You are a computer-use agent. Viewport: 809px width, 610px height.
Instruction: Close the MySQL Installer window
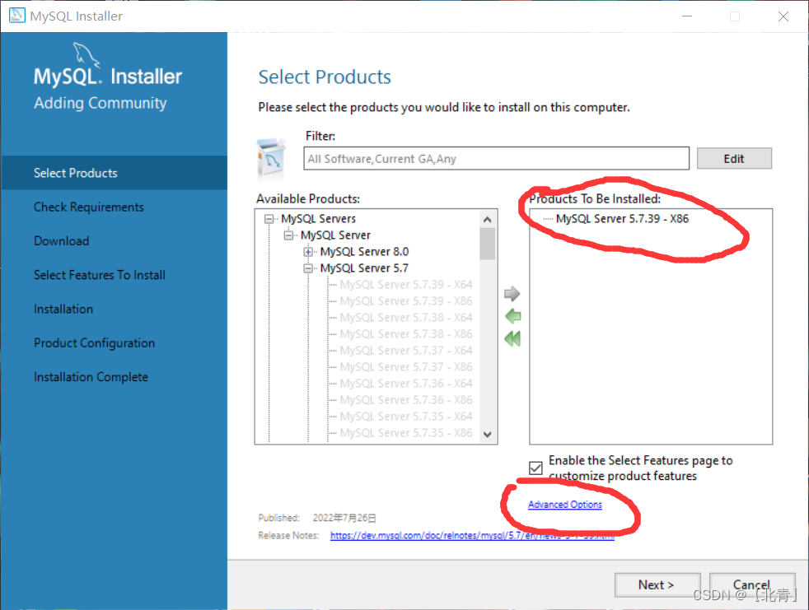click(783, 16)
